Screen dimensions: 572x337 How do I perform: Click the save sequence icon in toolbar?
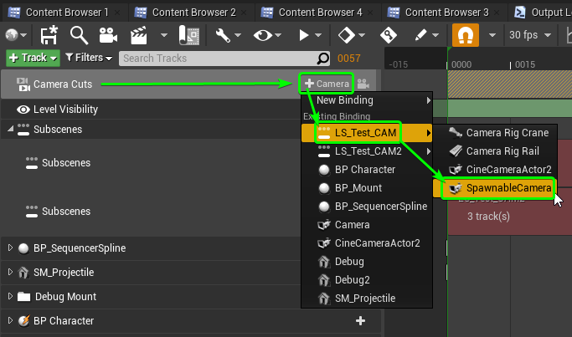[49, 35]
